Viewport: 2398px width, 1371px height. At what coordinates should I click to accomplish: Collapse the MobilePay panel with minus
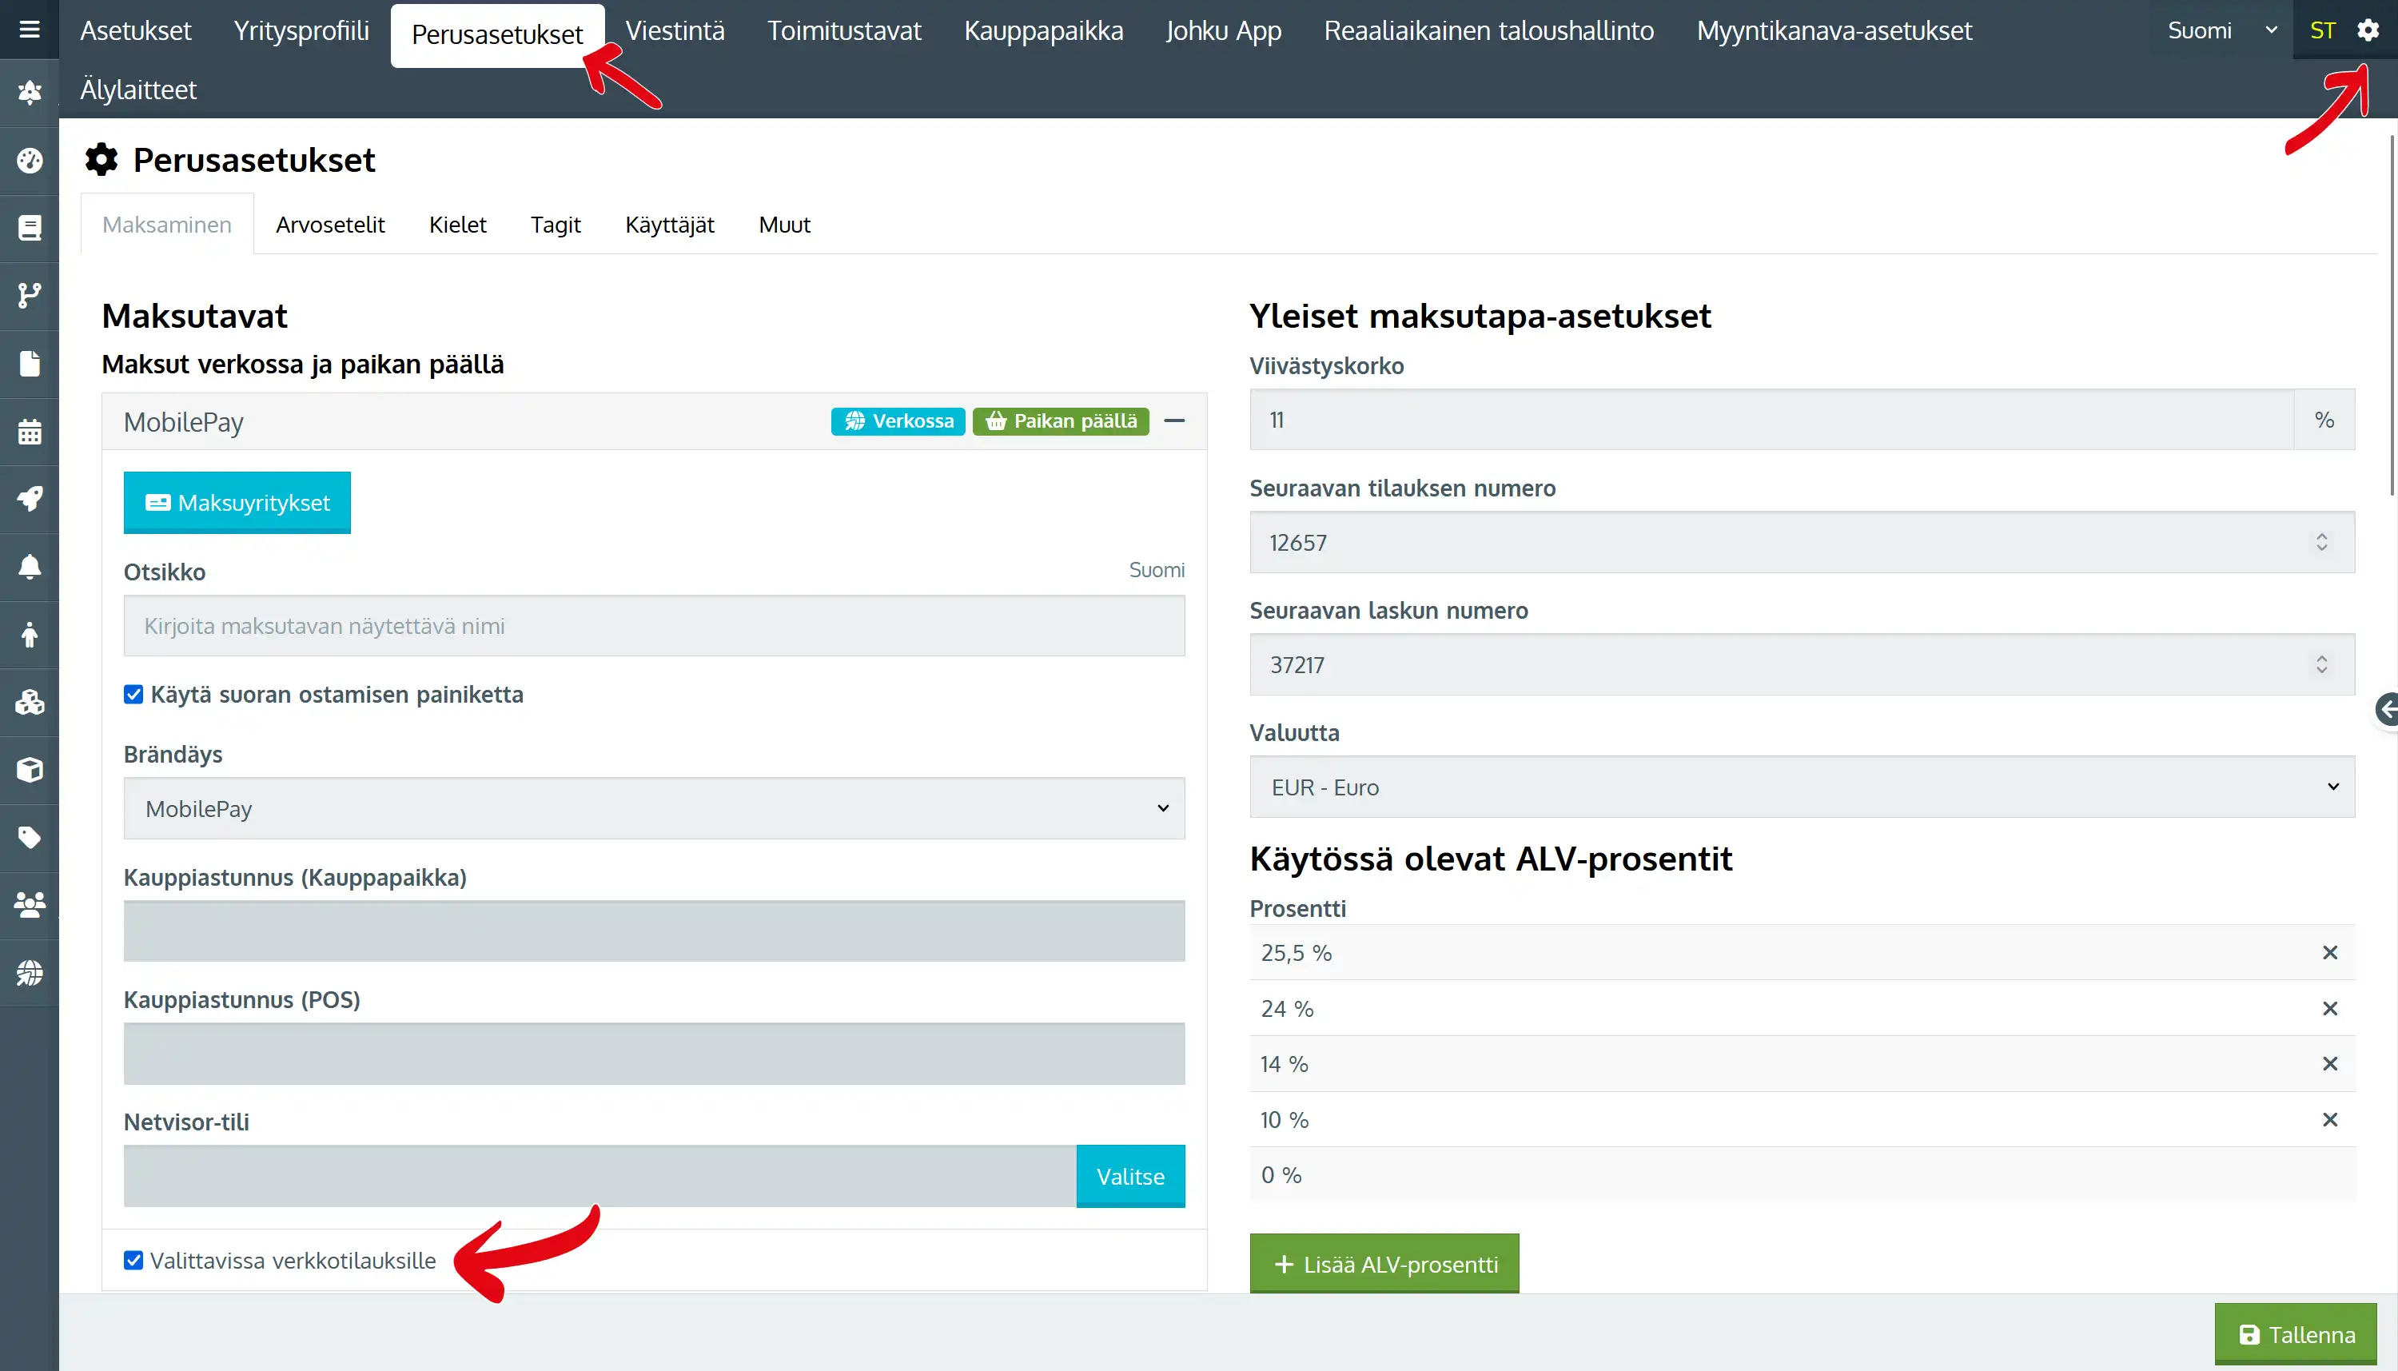pyautogui.click(x=1173, y=421)
